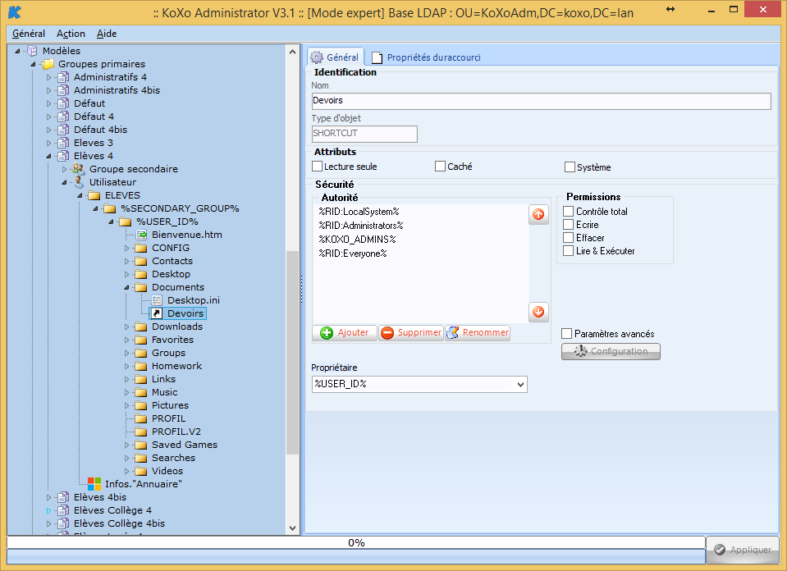This screenshot has height=571, width=787.
Task: Click the 0% progress bar
Action: click(x=356, y=542)
